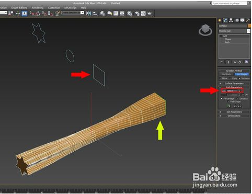This screenshot has width=252, height=194.
Task: Open the Curve Editor icon
Action: point(116,14)
